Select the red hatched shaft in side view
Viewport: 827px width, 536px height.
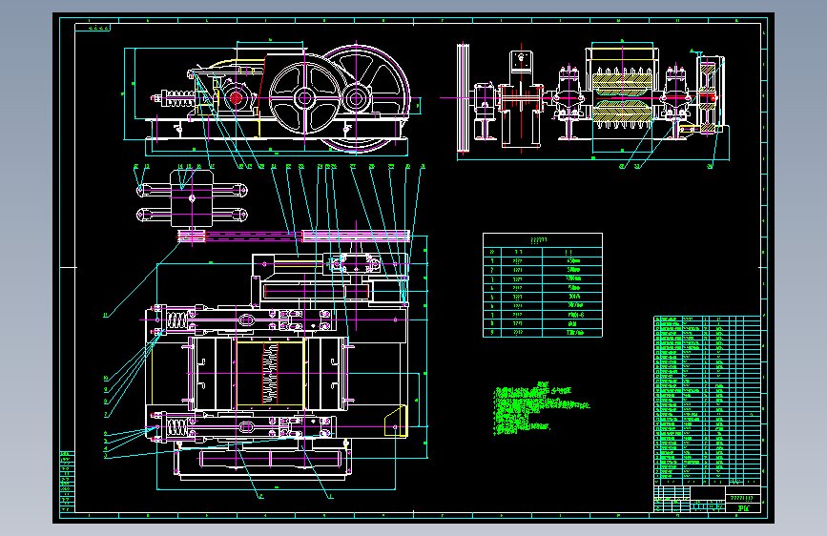click(236, 98)
